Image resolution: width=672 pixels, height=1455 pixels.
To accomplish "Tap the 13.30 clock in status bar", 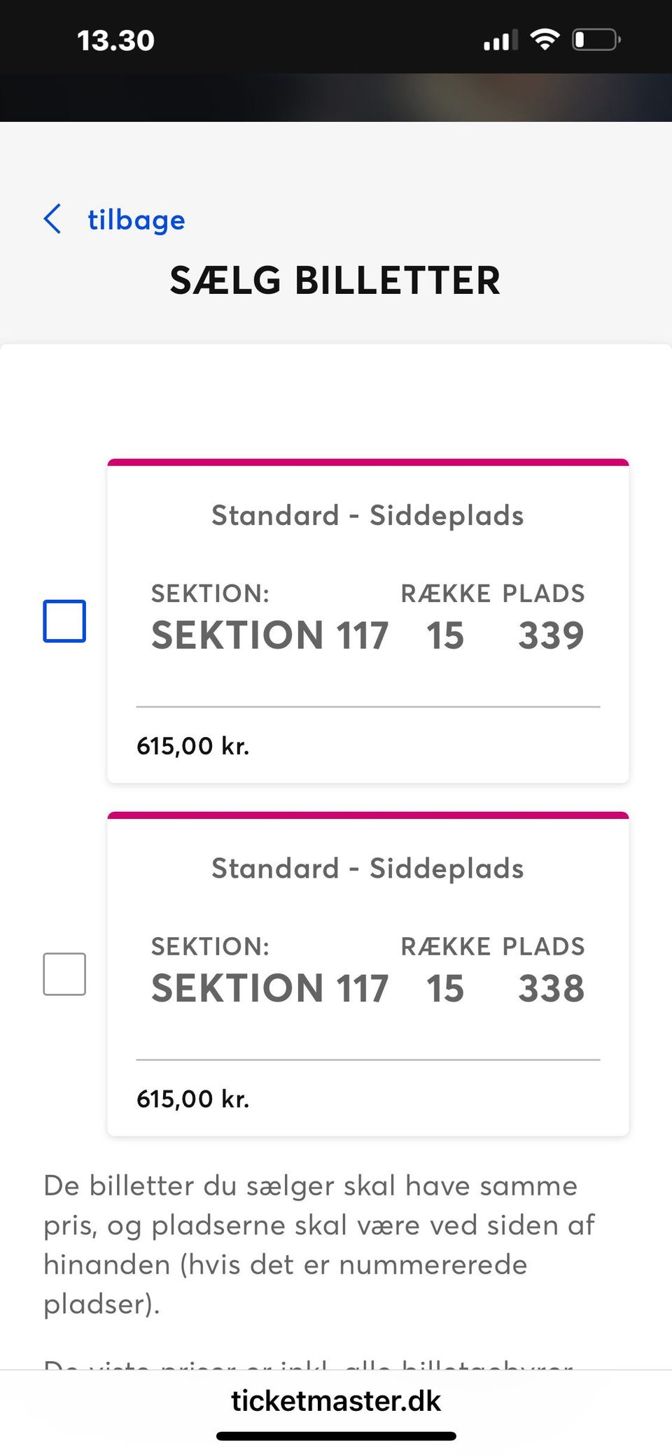I will (x=115, y=41).
